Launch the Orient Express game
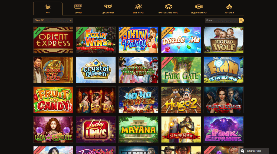277x154 pixels. point(53,40)
